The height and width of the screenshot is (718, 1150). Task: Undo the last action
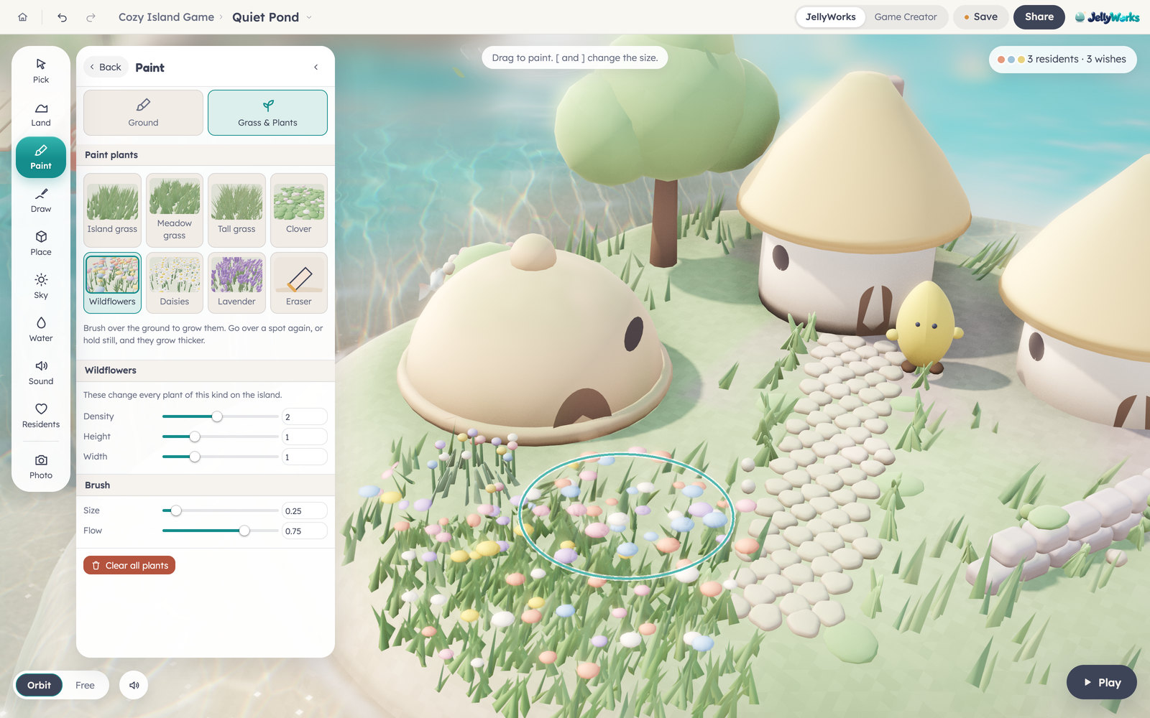click(x=63, y=17)
